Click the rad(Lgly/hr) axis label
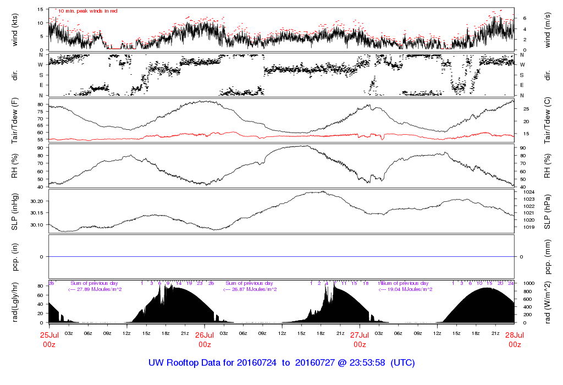Screen dimensions: 563x385 coord(15,302)
